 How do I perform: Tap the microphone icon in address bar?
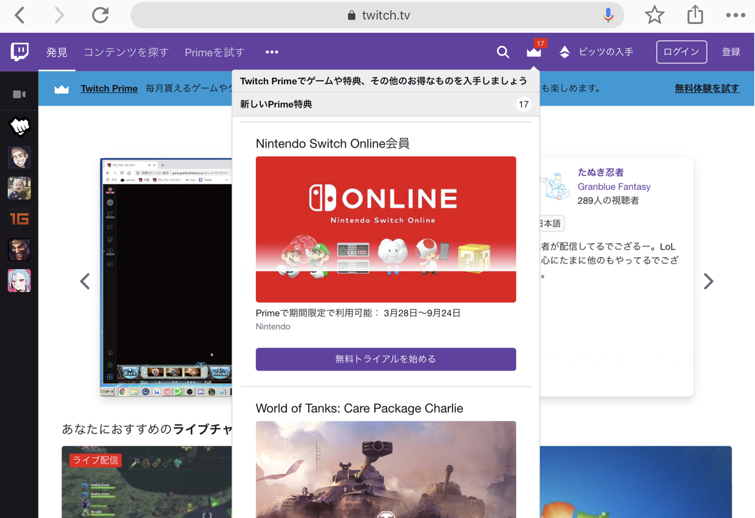[608, 15]
